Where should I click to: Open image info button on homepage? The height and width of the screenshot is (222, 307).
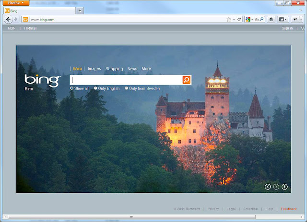tap(284, 187)
